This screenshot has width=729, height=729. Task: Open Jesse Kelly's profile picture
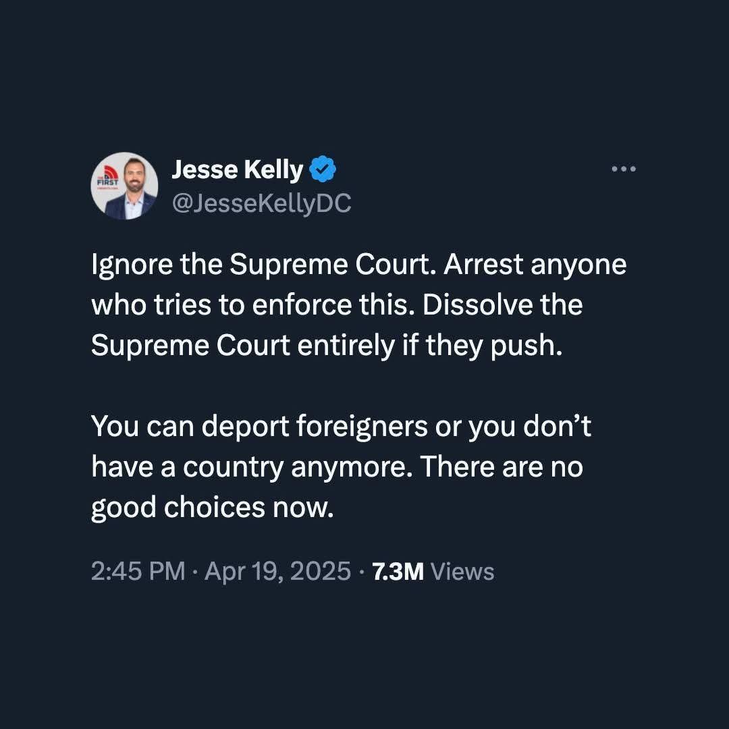(x=124, y=186)
